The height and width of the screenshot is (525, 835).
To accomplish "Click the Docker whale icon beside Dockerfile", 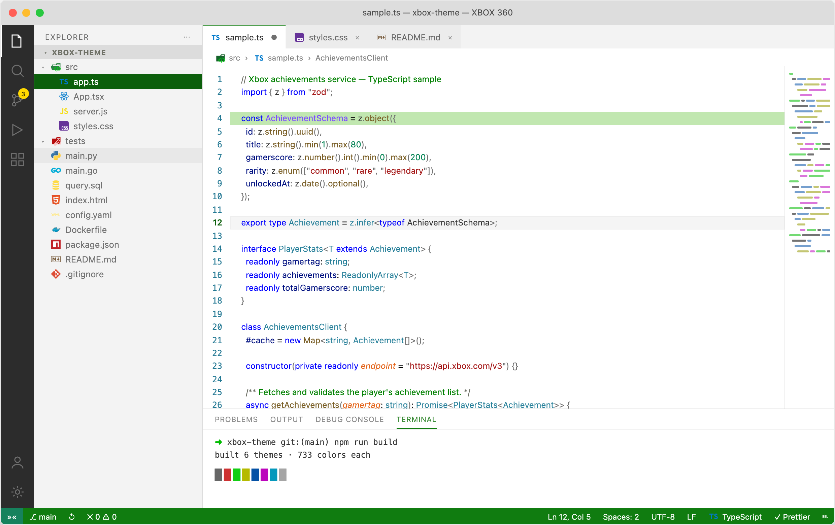I will click(56, 230).
